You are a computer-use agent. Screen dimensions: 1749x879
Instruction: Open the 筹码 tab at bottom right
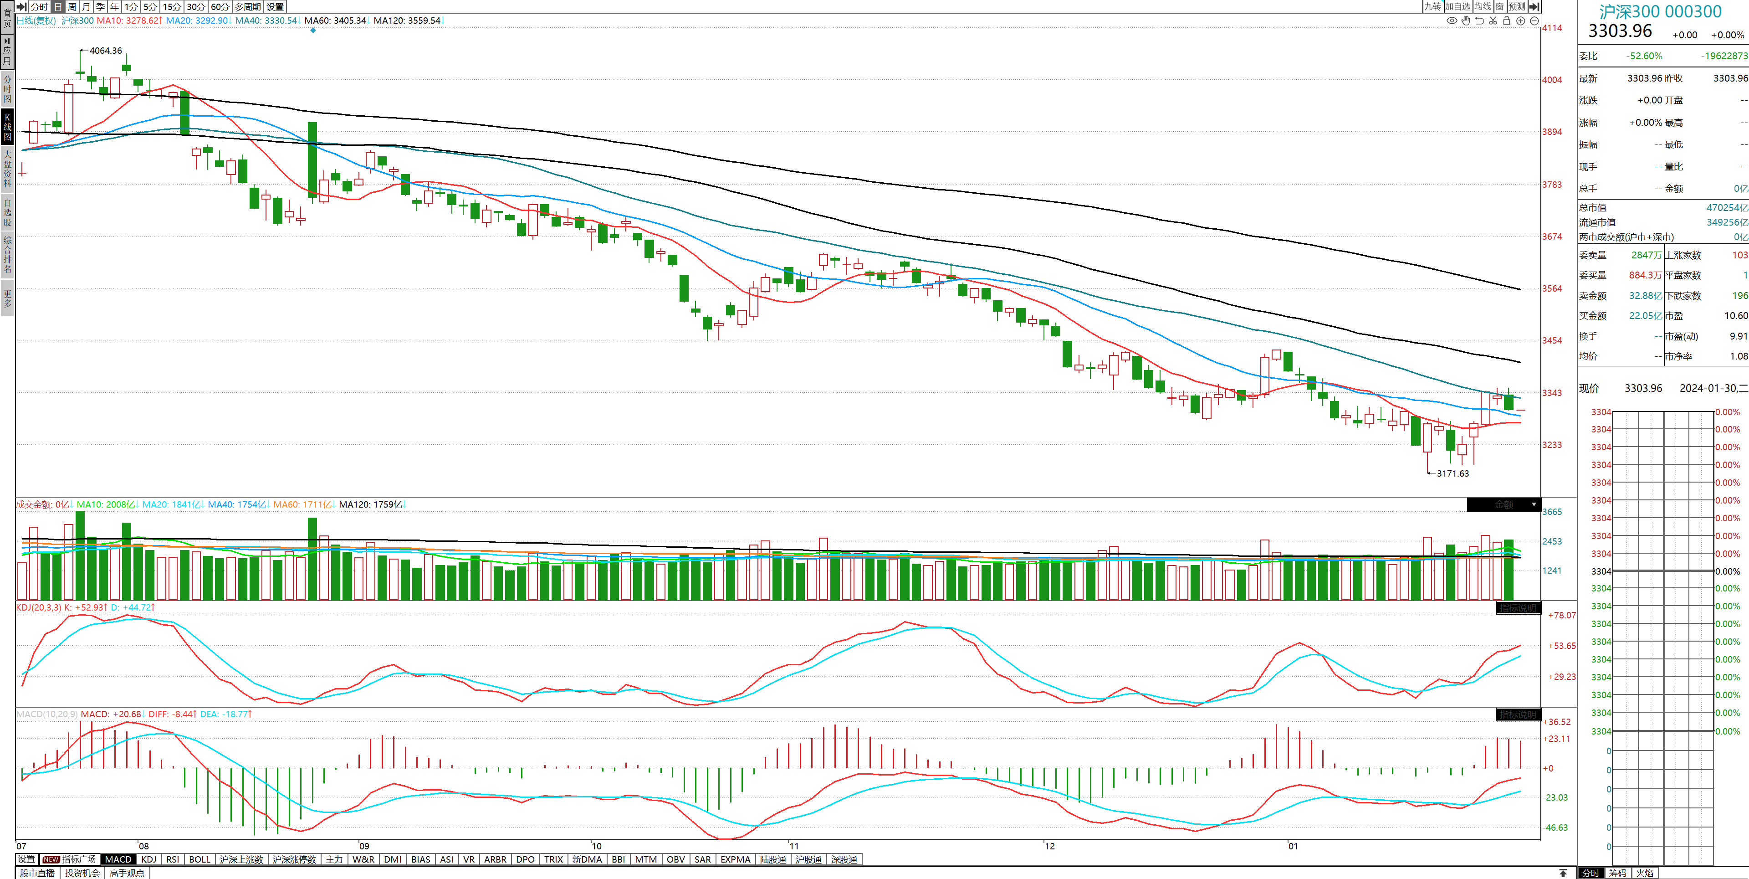tap(1617, 873)
